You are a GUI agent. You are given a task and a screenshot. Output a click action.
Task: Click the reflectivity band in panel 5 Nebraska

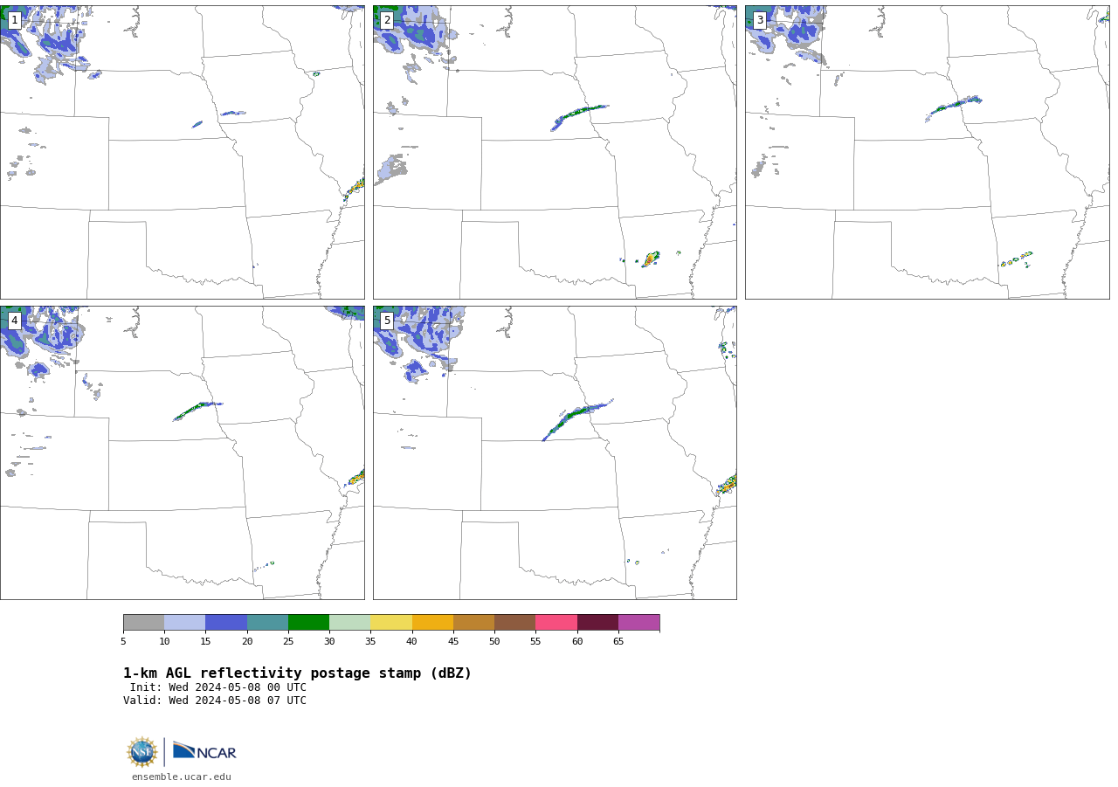click(x=576, y=418)
